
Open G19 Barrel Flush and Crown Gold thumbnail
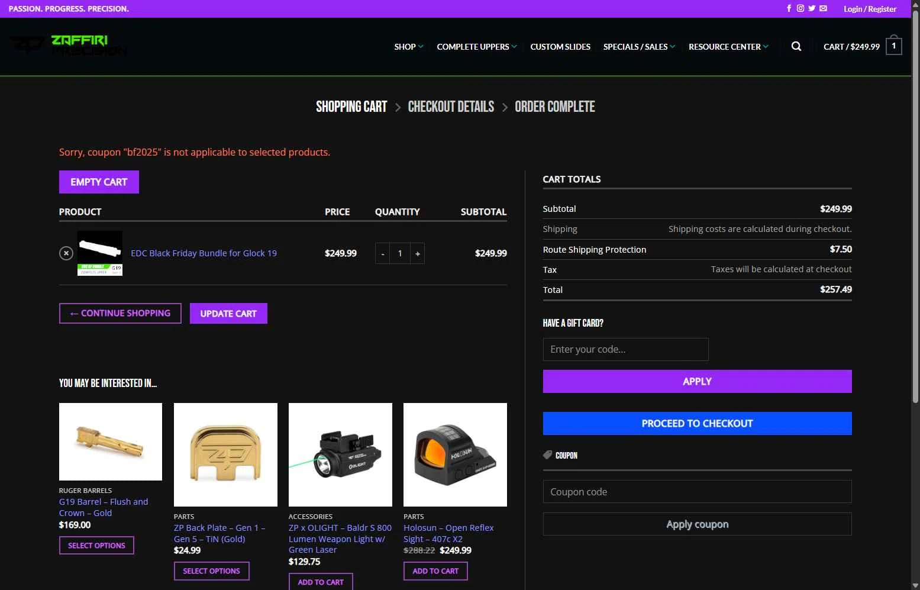tap(111, 441)
